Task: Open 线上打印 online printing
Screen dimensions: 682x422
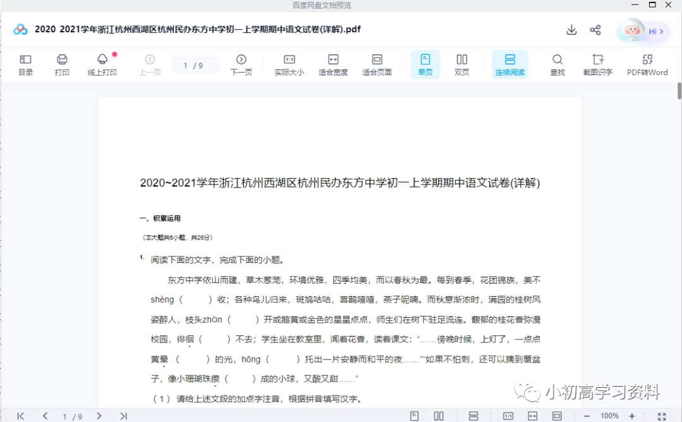Action: click(102, 65)
